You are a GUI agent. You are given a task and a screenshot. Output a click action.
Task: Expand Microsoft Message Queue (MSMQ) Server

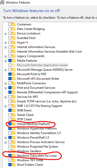6,70
